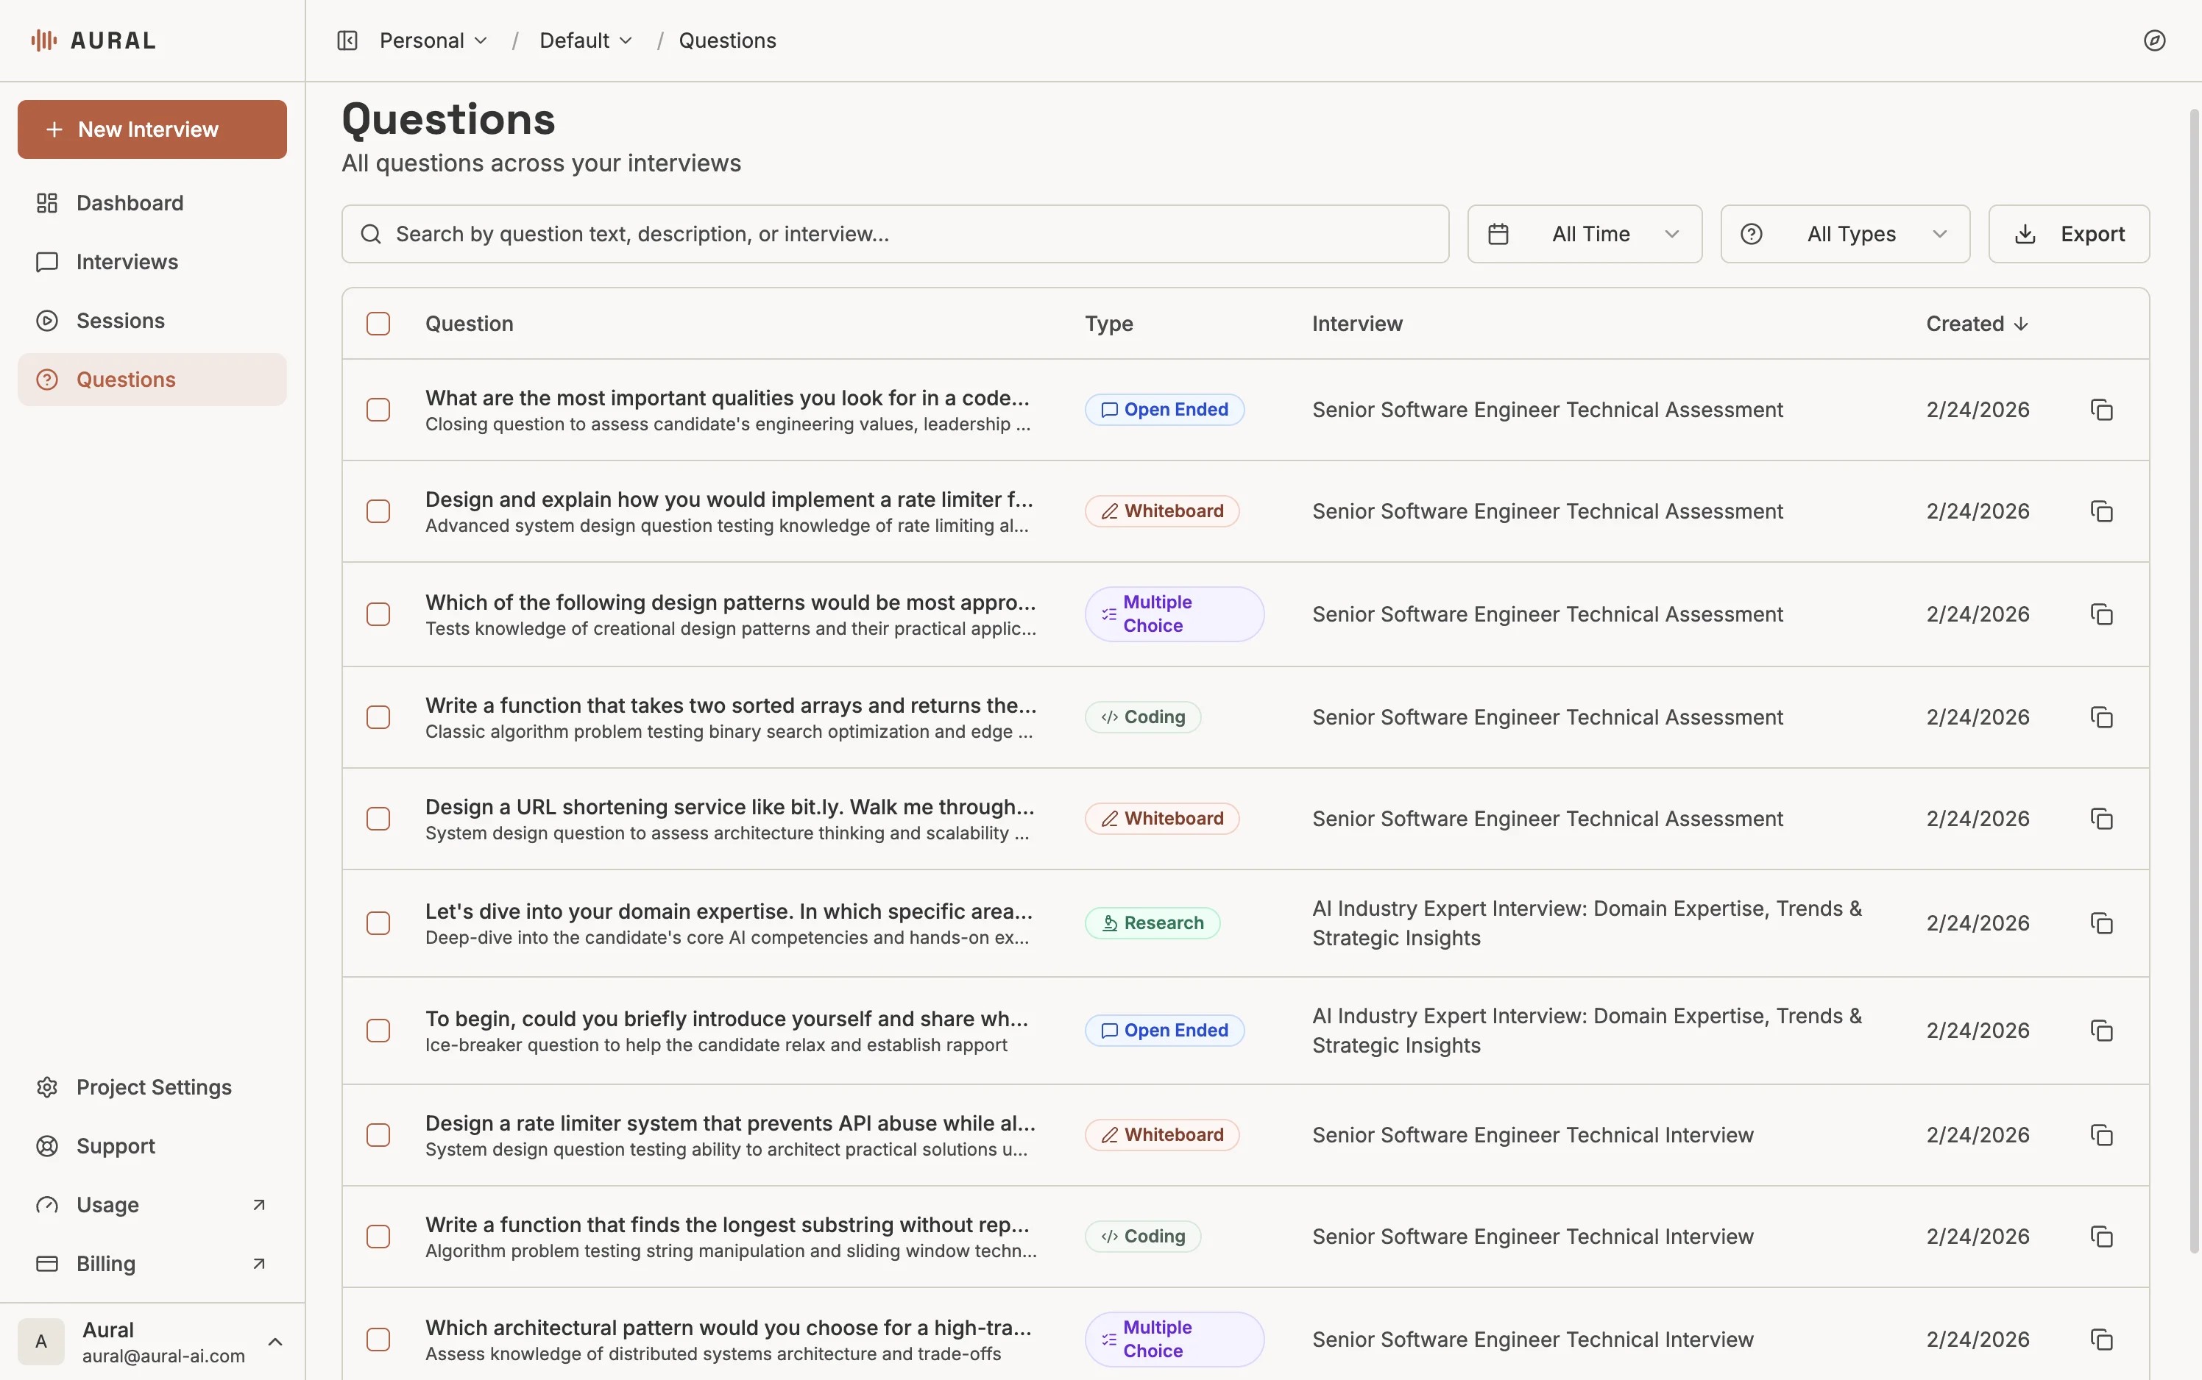Image resolution: width=2202 pixels, height=1380 pixels.
Task: Copy the domain expertise Research question
Action: 2102,922
